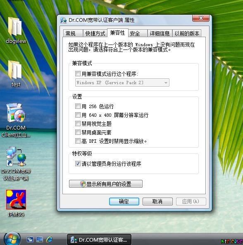Check 用 640 x 480 屏幕分辨率运行
This screenshot has width=243, height=245.
tap(78, 115)
